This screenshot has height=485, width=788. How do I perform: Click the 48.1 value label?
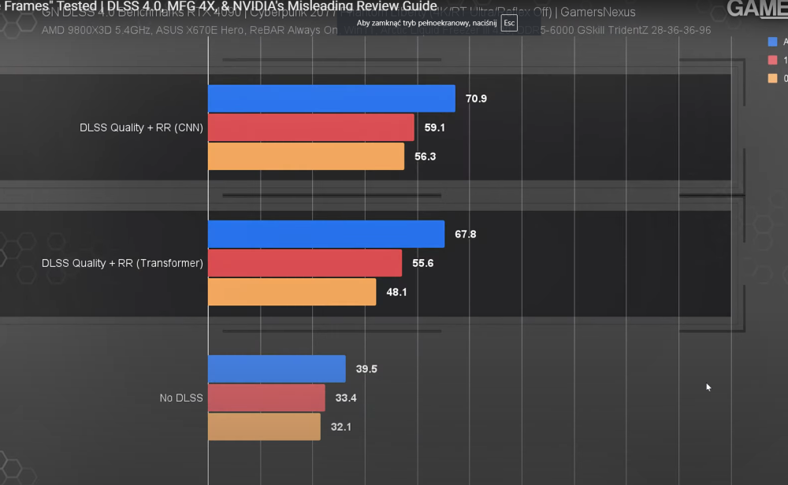pyautogui.click(x=396, y=292)
